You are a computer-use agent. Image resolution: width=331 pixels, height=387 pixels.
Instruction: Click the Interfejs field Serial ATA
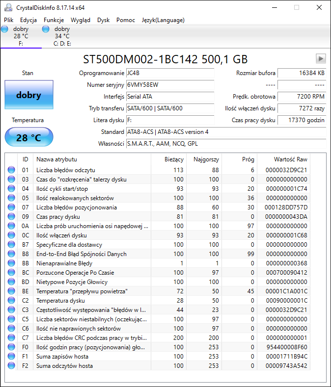tap(170, 97)
